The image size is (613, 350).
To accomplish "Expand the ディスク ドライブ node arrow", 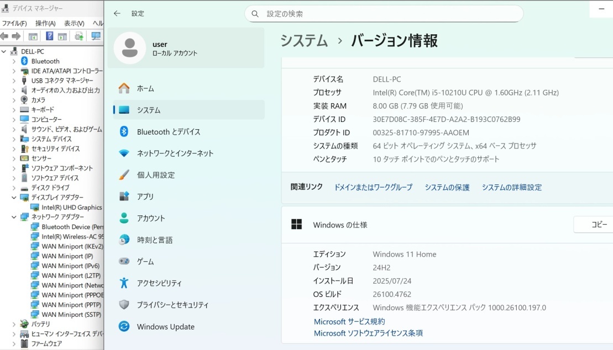I will point(14,188).
